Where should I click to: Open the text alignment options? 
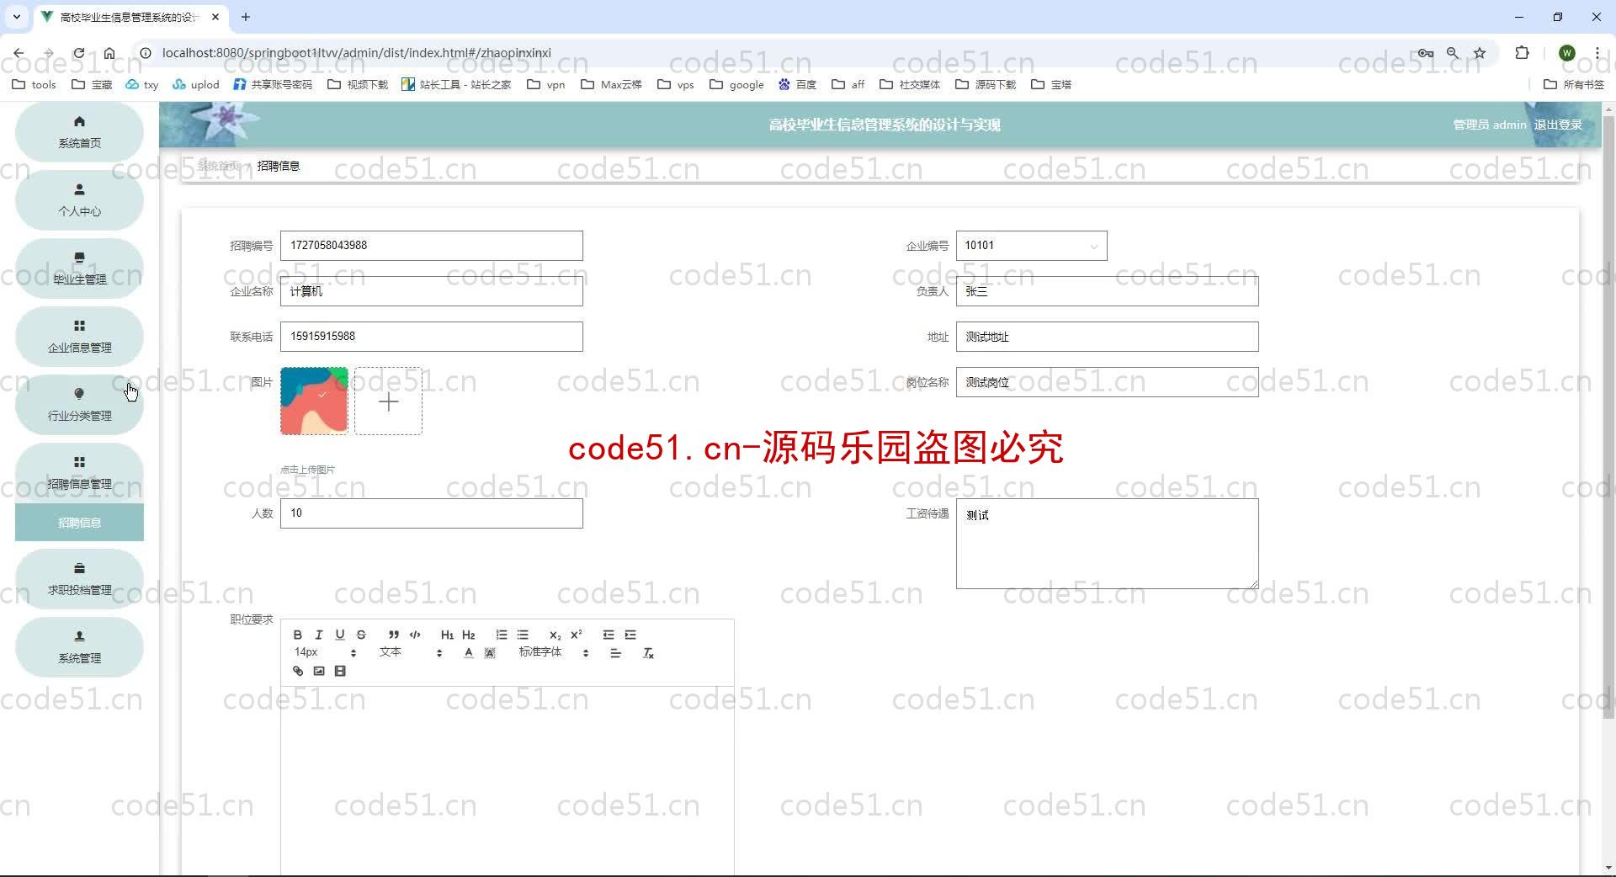click(x=616, y=653)
